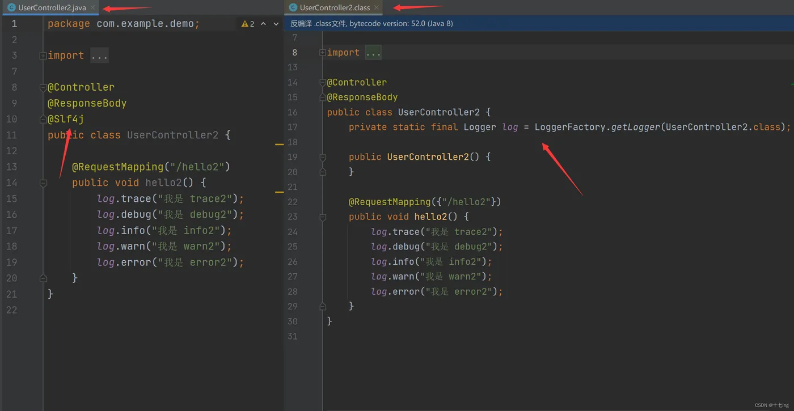Expand the folded imports in the .java editor
Image resolution: width=794 pixels, height=411 pixels.
pyautogui.click(x=43, y=56)
